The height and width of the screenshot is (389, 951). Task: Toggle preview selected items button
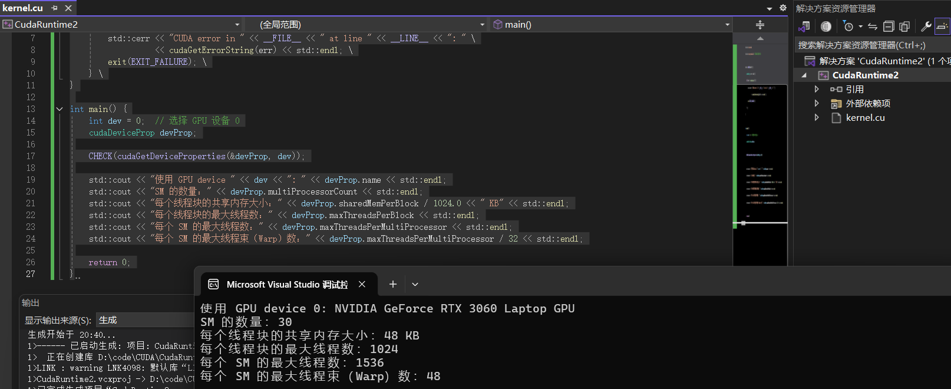point(942,27)
